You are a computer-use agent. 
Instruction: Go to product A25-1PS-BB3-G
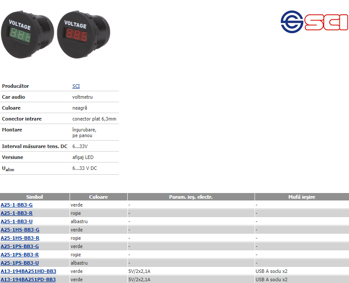coord(20,246)
